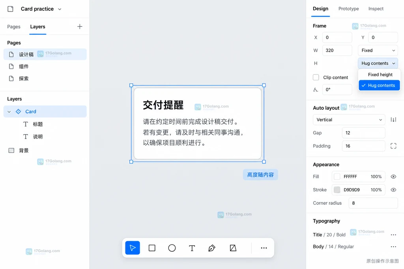Click the rectangle icon of 背景 layer
Screen dimensions: 404x269
tap(11, 150)
